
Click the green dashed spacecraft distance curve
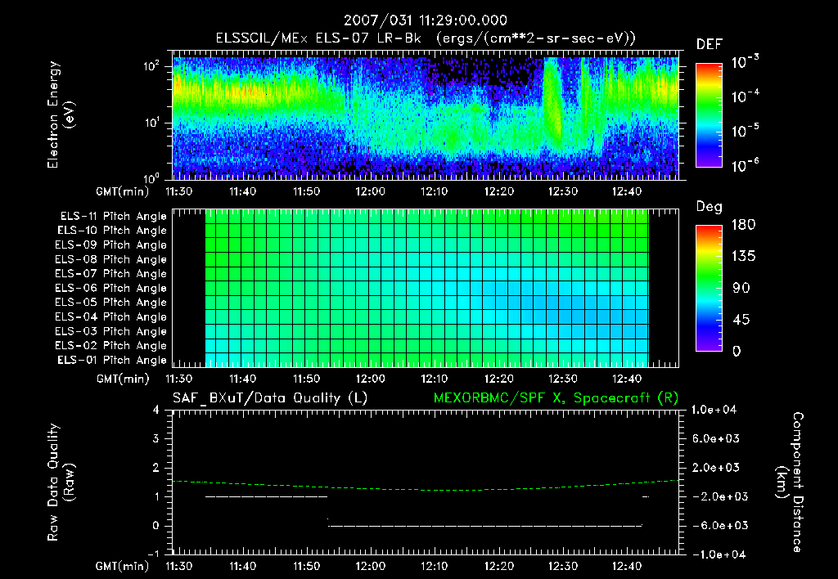426,489
